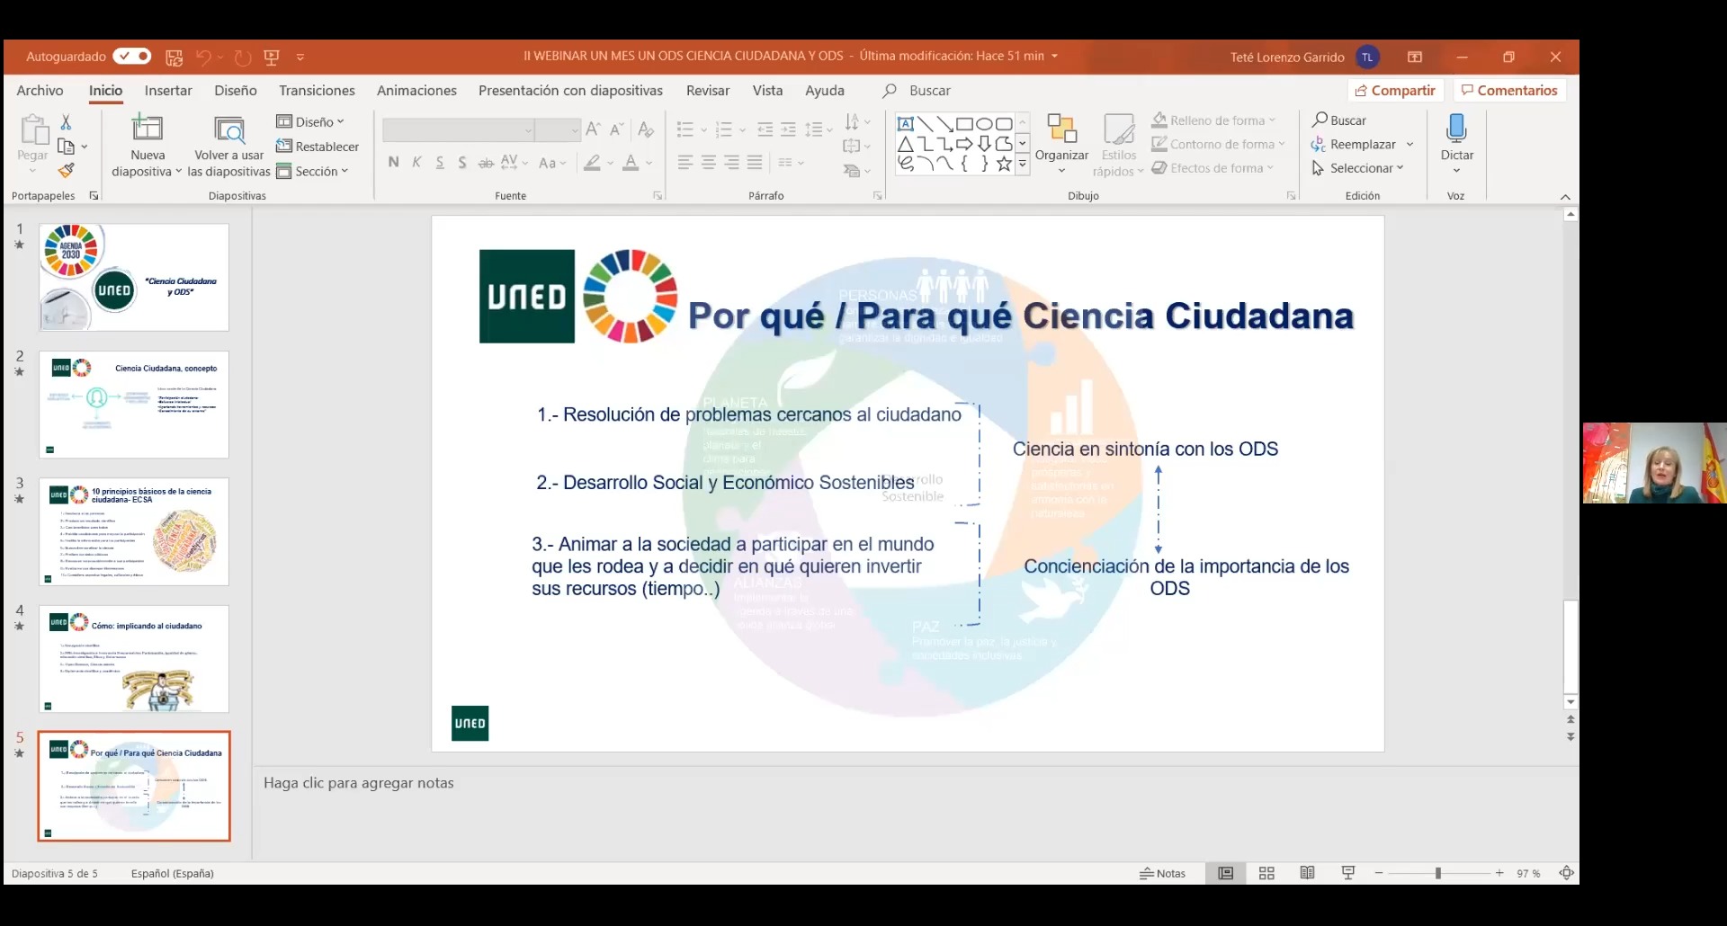Start presentation from beginning icon
The height and width of the screenshot is (926, 1727).
pos(272,57)
